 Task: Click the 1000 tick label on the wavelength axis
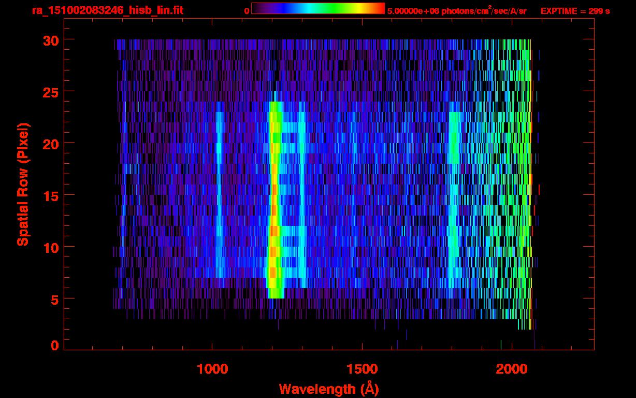[x=212, y=369]
